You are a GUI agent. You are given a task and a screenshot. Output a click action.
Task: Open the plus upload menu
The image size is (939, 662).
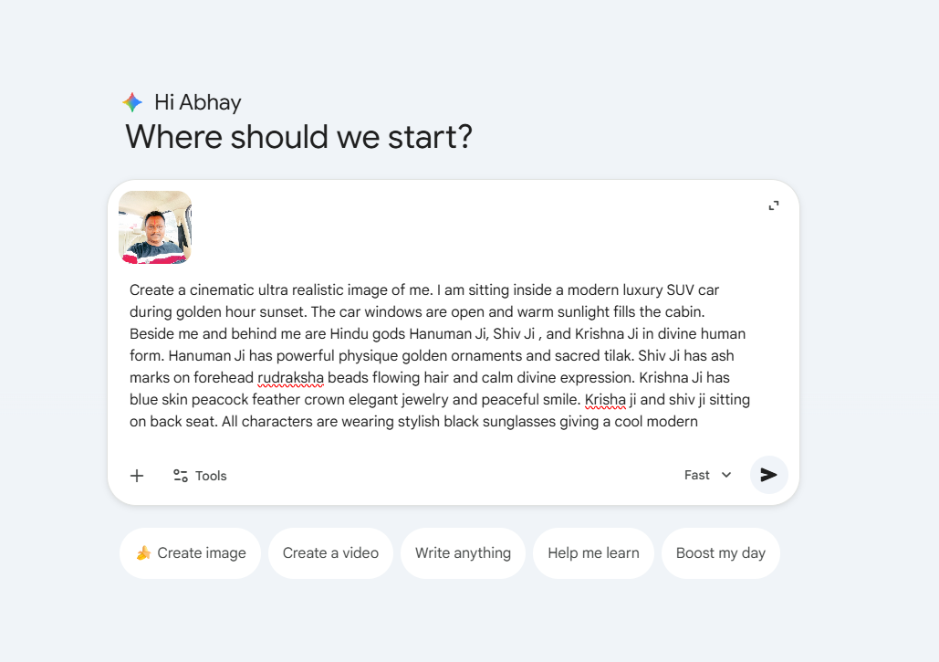(137, 476)
